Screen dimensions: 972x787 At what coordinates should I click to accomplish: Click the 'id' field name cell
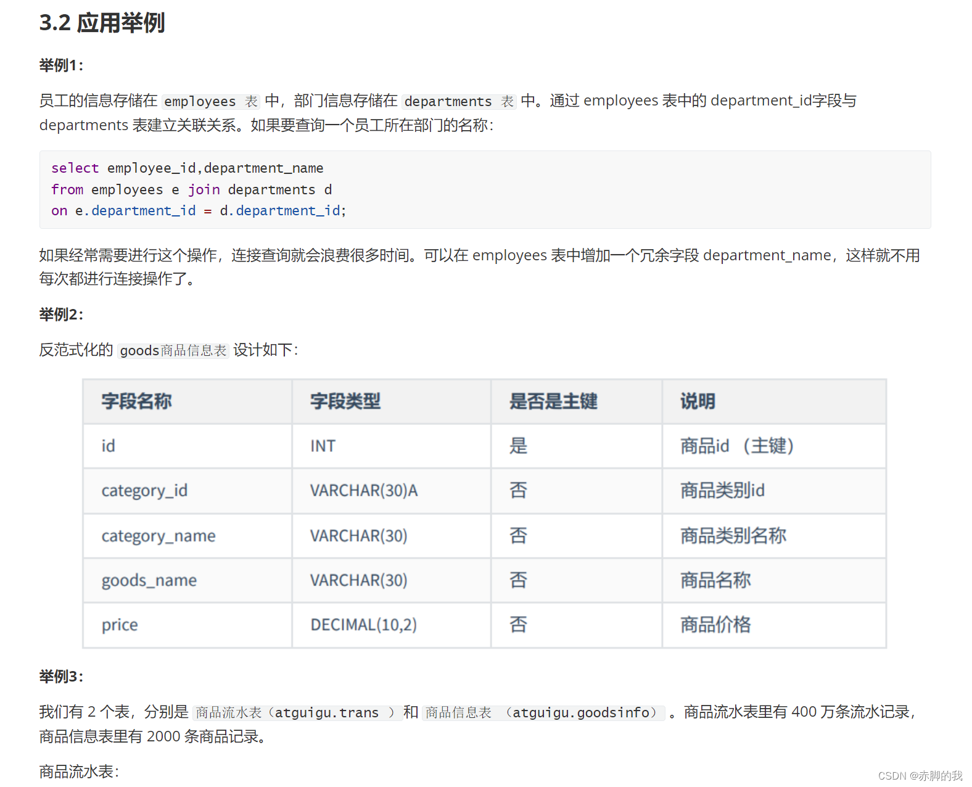click(x=187, y=446)
